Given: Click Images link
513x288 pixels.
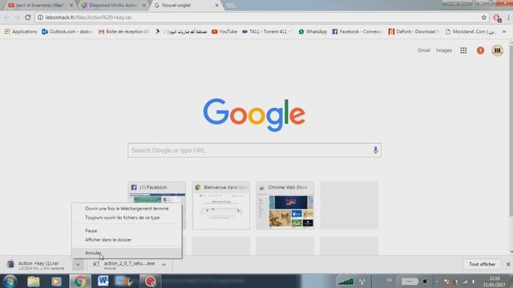Looking at the screenshot, I should coord(443,50).
